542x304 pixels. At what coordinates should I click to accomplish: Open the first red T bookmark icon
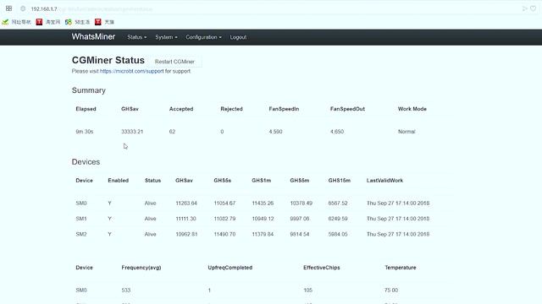point(39,22)
